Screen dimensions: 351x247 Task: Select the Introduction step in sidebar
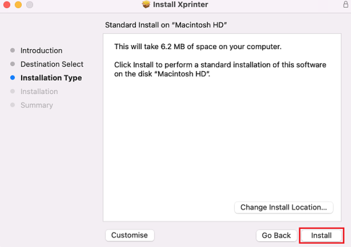pyautogui.click(x=41, y=51)
